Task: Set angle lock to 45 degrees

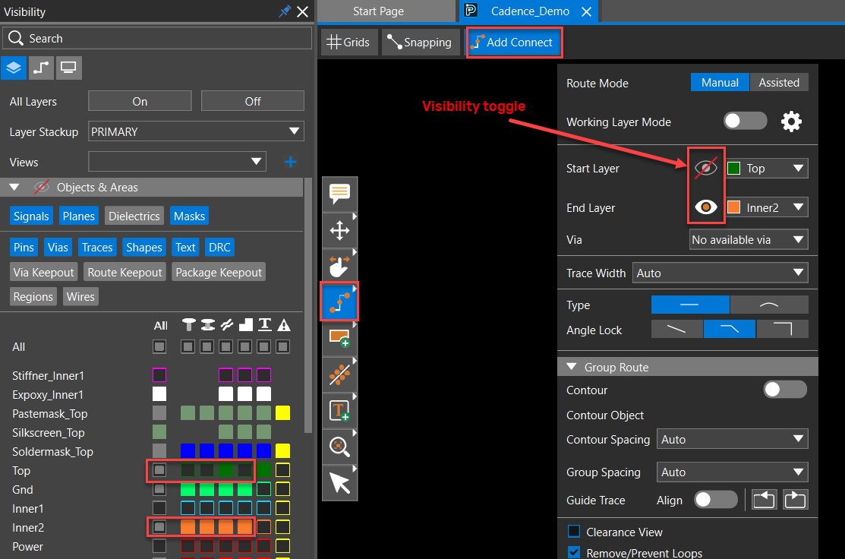Action: 729,329
